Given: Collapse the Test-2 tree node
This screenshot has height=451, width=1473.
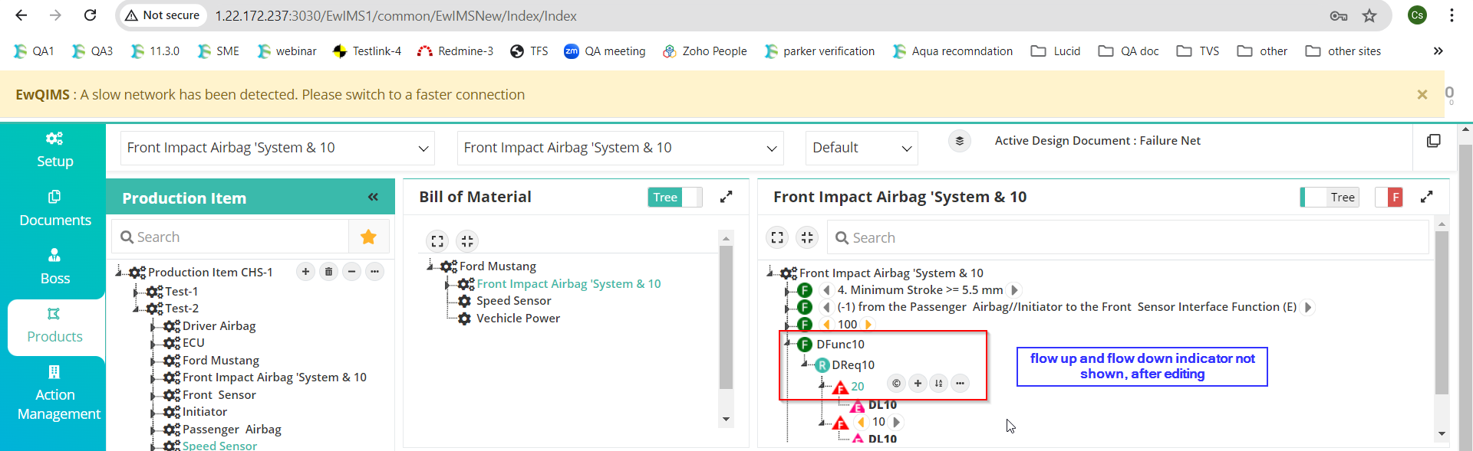Looking at the screenshot, I should 136,309.
